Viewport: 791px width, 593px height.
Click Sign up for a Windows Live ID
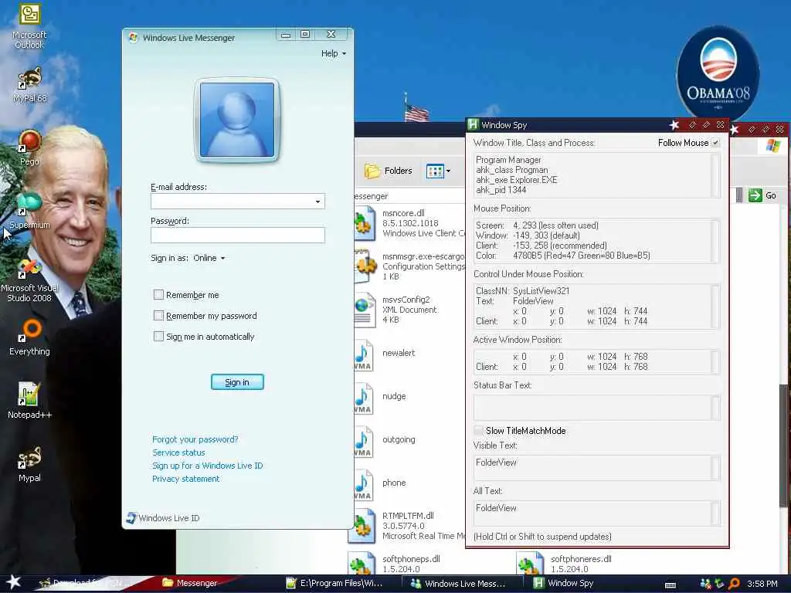click(207, 466)
